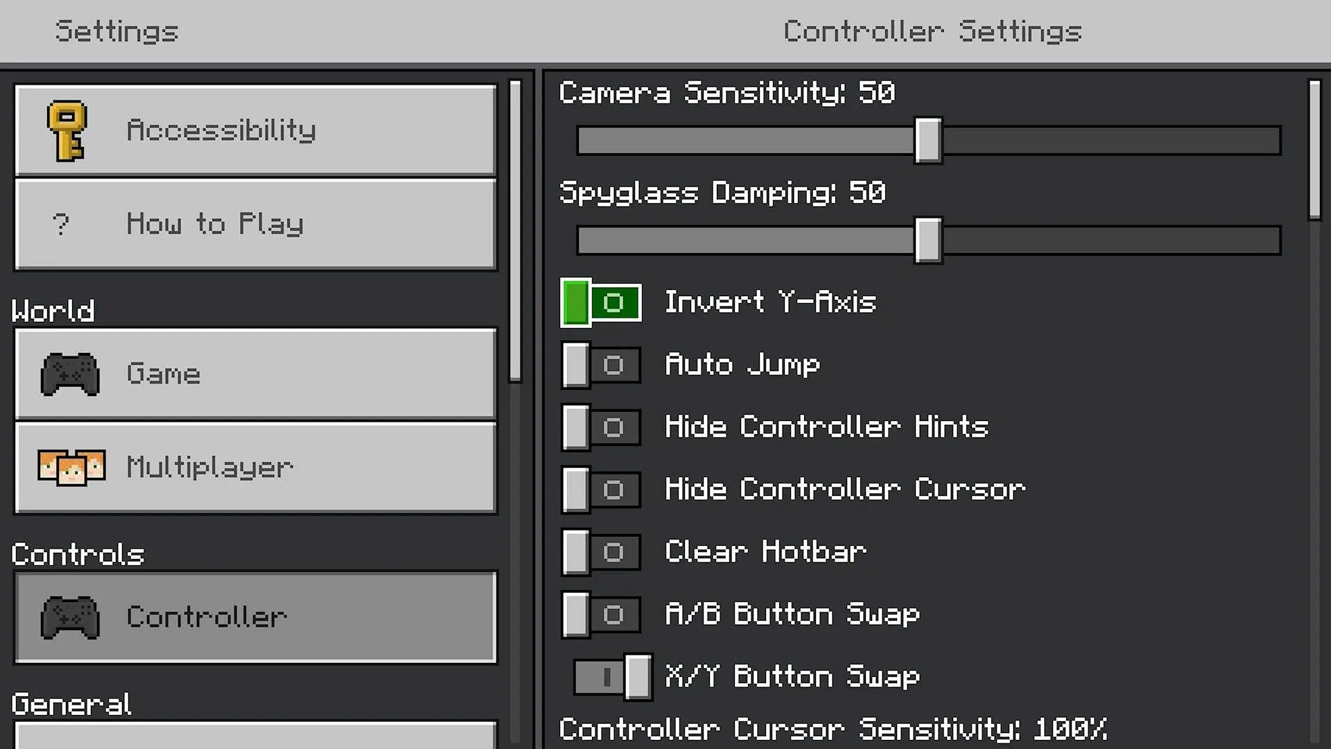Click the Multiplayer faces icon

tap(71, 468)
